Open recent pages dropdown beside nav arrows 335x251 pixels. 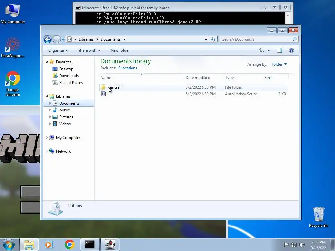click(63, 40)
